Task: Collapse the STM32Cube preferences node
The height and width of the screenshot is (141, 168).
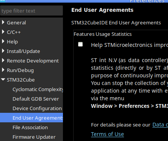Action: pyautogui.click(x=3, y=80)
